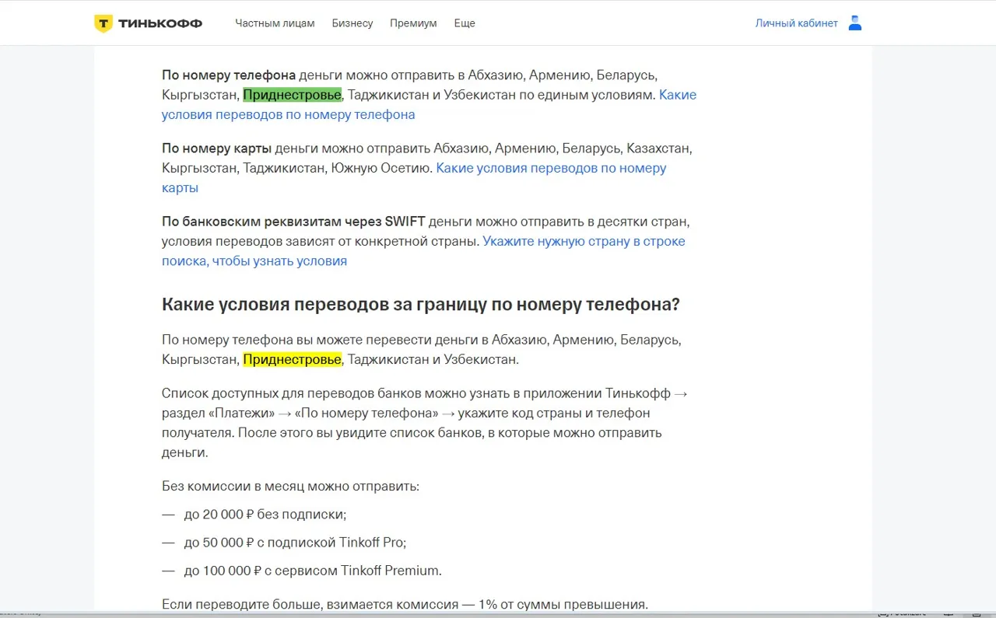
Task: Open the Бизнесу menu
Action: click(352, 23)
